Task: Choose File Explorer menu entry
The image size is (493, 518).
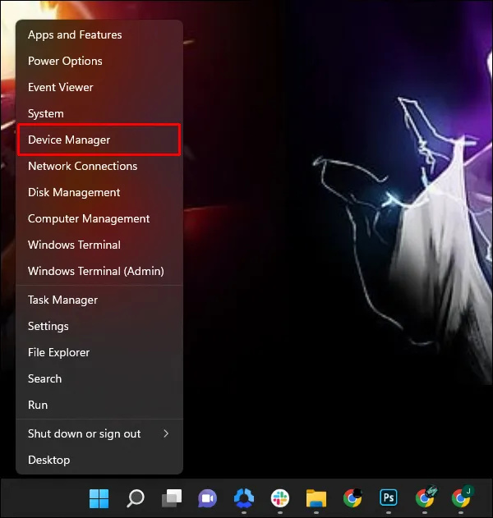Action: coord(99,352)
